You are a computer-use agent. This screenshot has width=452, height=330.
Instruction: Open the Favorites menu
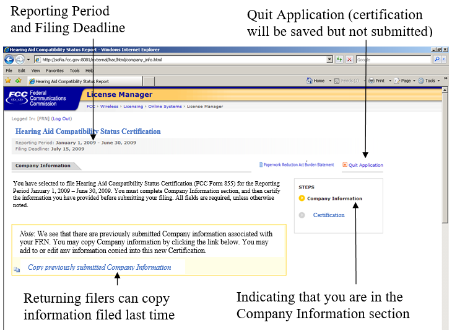[54, 71]
